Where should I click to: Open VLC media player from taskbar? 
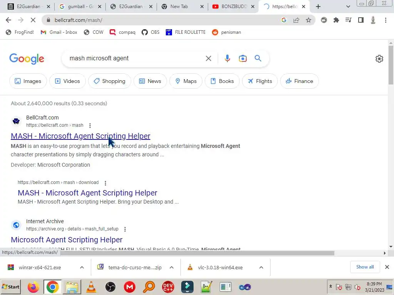tap(91, 287)
